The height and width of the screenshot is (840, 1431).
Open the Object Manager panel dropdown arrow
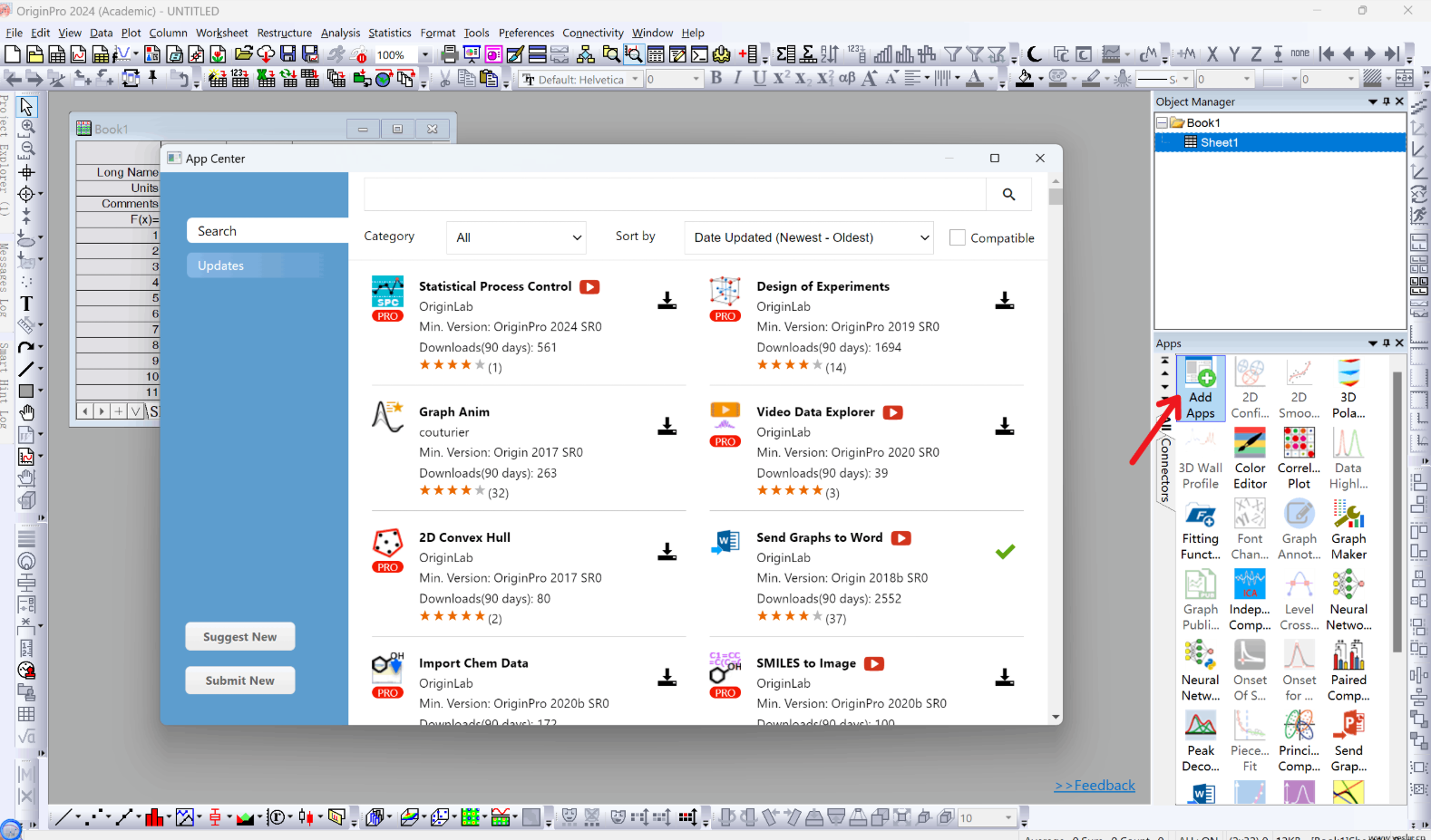tap(1373, 101)
